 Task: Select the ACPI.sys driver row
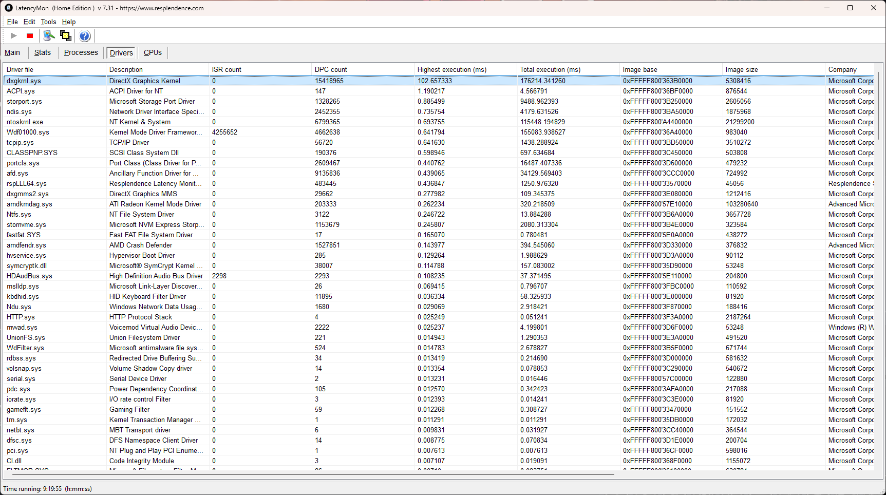coord(439,91)
